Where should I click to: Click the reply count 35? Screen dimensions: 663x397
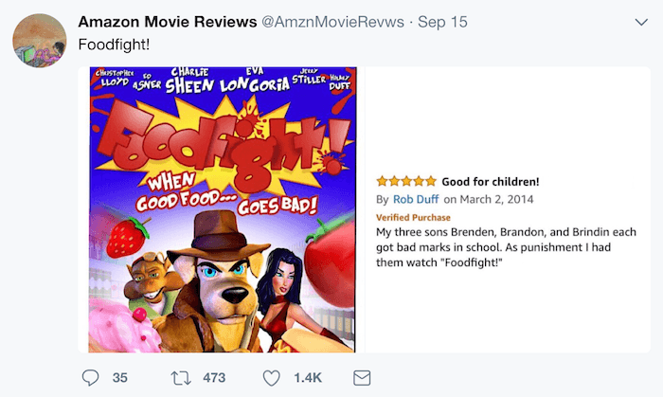119,378
